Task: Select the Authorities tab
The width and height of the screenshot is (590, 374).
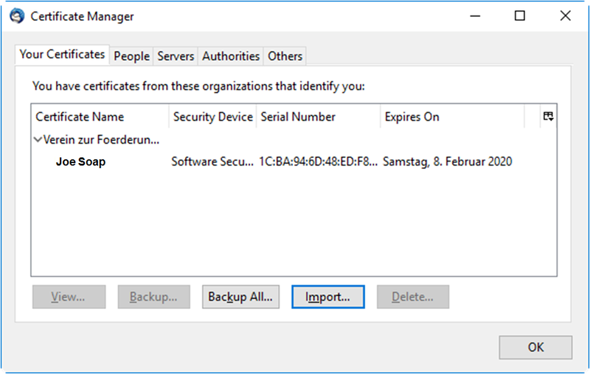Action: [231, 56]
